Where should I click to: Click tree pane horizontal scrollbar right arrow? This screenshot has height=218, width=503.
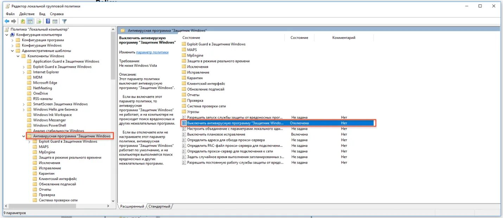[x=108, y=206]
